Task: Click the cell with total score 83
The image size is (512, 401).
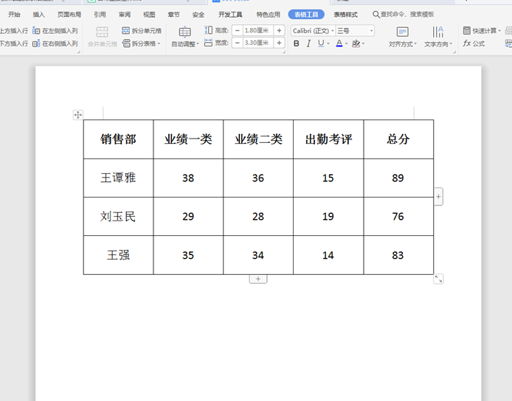Action: click(398, 255)
